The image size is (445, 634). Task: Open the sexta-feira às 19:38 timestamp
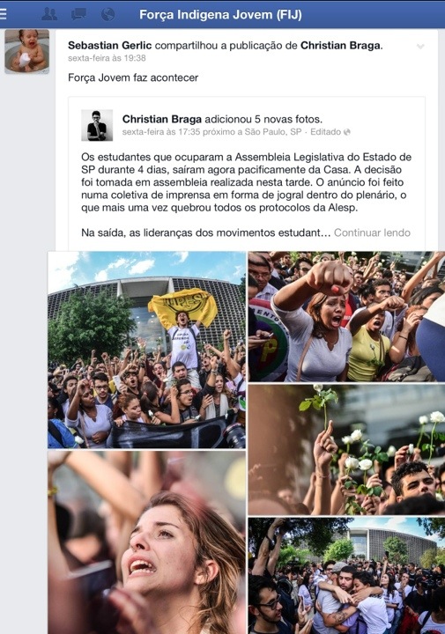click(x=107, y=58)
